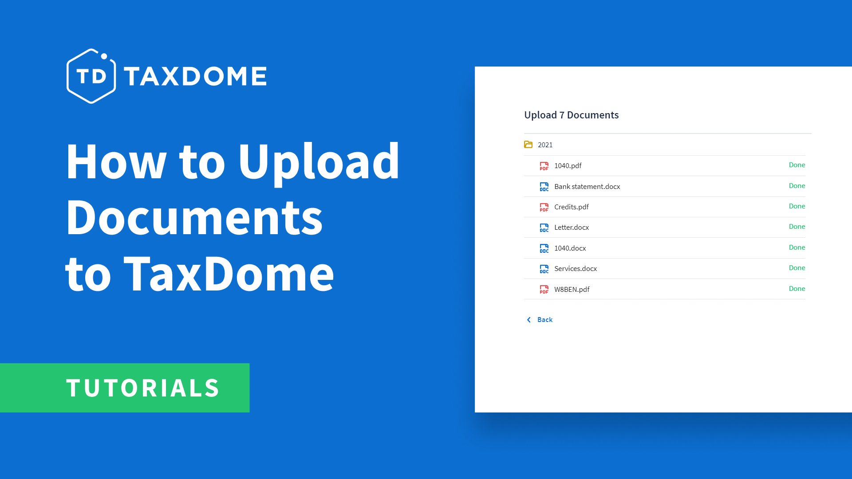
Task: Select the Bank statement.docx file name
Action: 587,187
